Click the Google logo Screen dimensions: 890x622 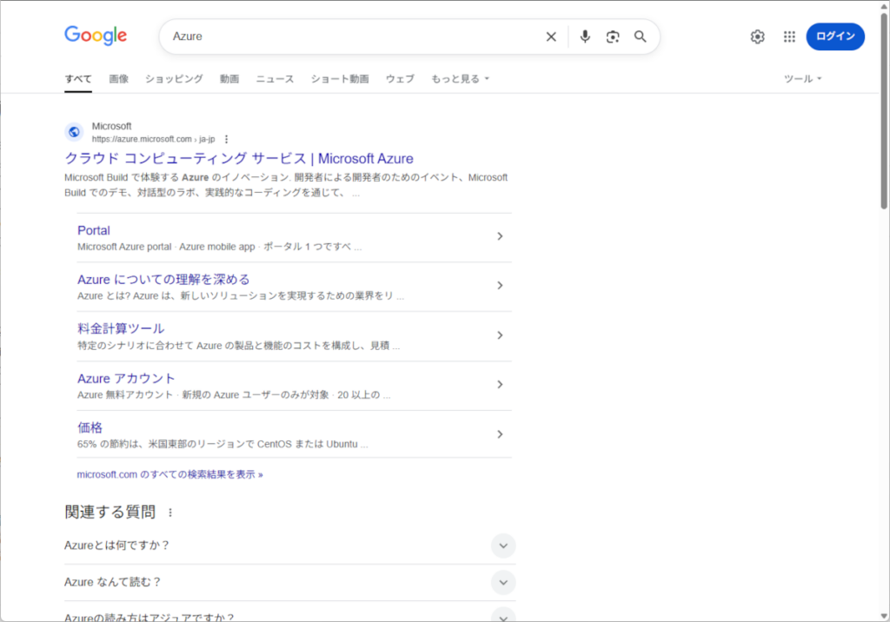[x=96, y=36]
